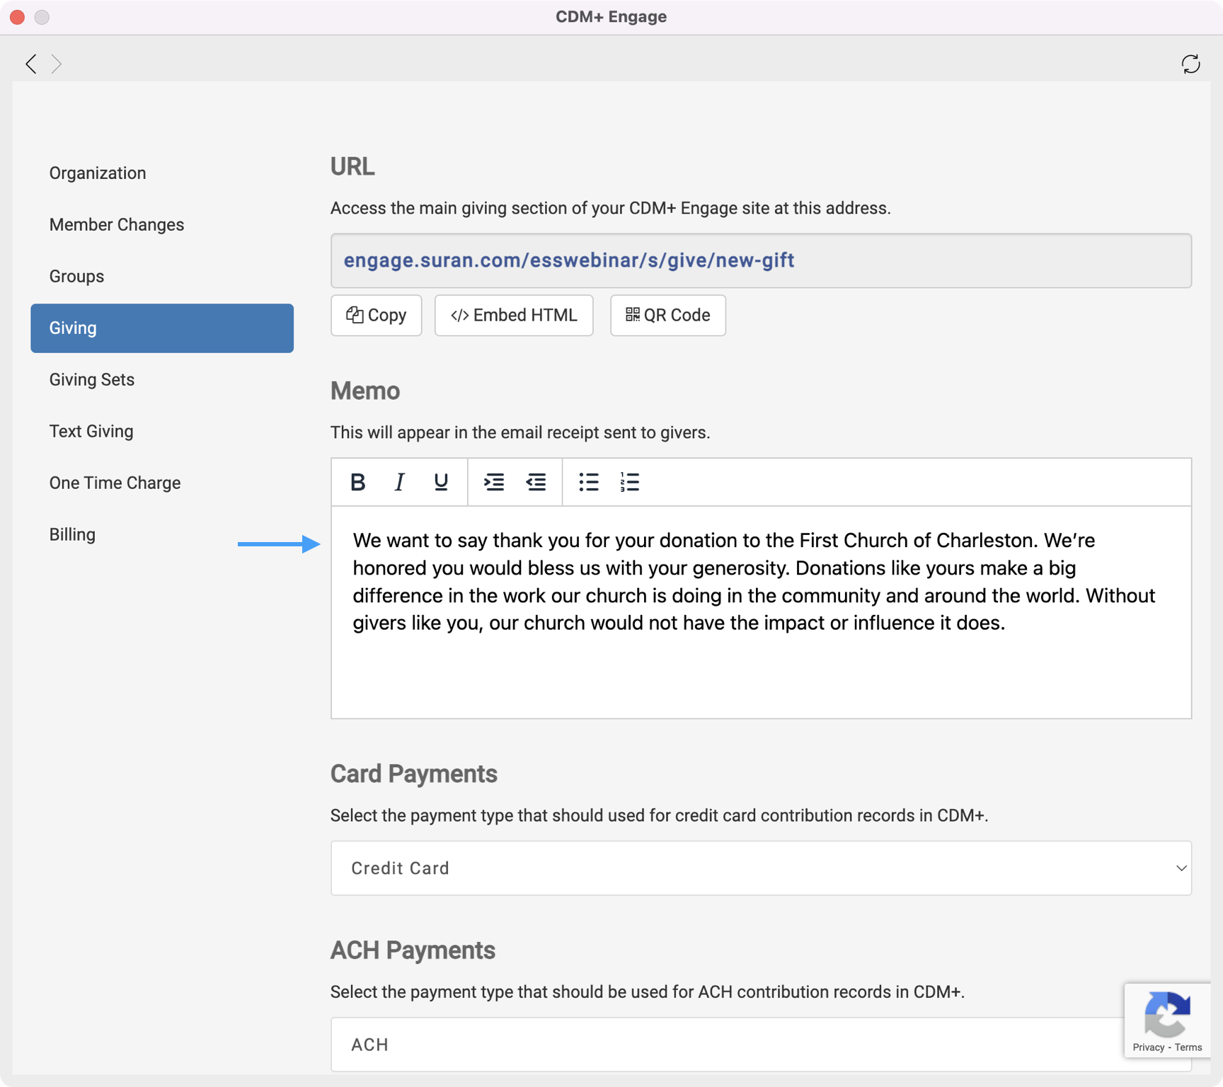Decrease indent in the Memo editor
Image resolution: width=1223 pixels, height=1087 pixels.
click(536, 482)
